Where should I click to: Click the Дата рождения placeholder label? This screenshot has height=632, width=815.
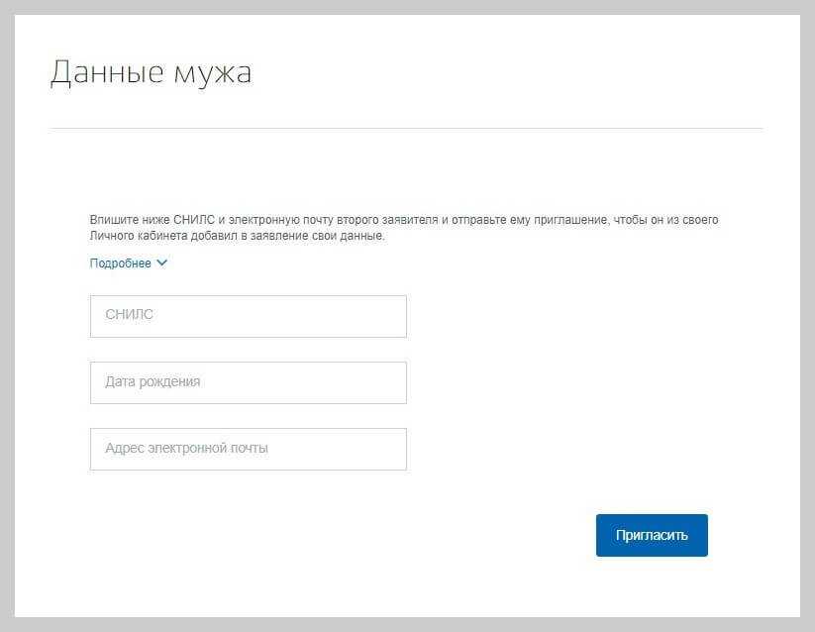153,381
